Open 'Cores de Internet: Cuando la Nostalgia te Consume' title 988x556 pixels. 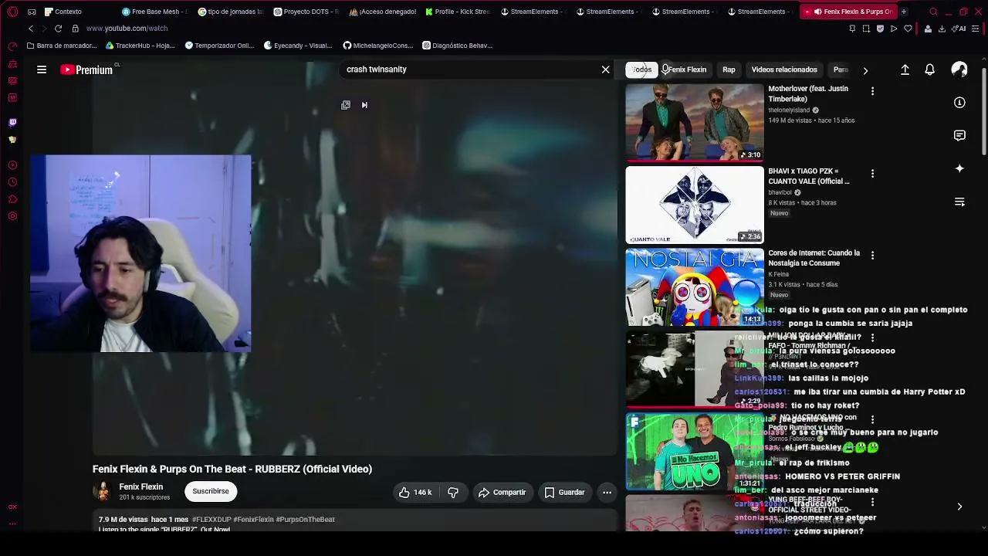(x=814, y=258)
